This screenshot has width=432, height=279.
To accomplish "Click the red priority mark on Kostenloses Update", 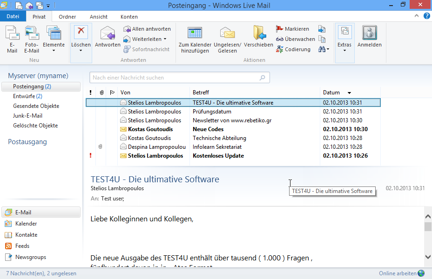I will coord(91,156).
